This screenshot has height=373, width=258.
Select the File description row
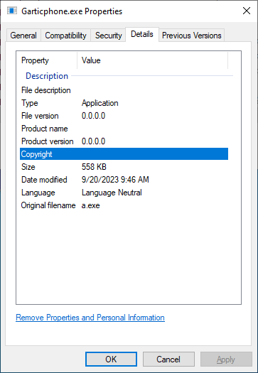(124, 90)
